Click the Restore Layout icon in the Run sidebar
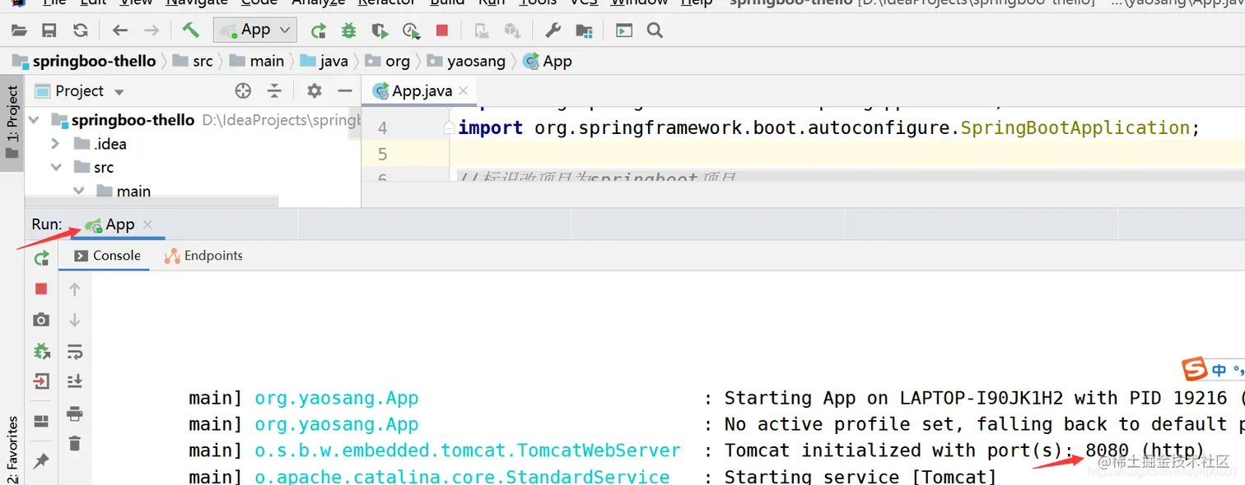Viewport: 1245px width, 485px height. tap(41, 422)
